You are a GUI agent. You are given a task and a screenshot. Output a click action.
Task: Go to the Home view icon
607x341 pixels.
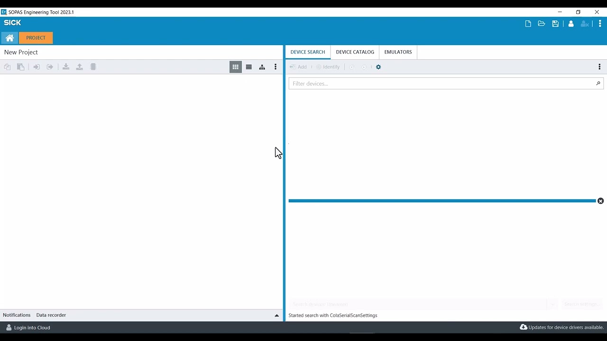coord(9,38)
